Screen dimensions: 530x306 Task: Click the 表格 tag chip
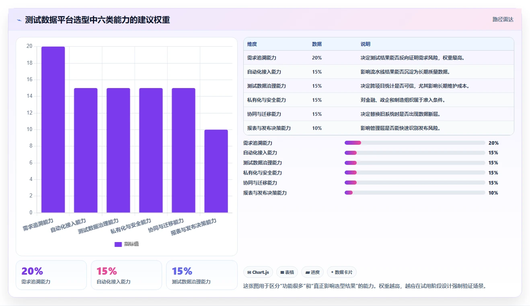287,272
